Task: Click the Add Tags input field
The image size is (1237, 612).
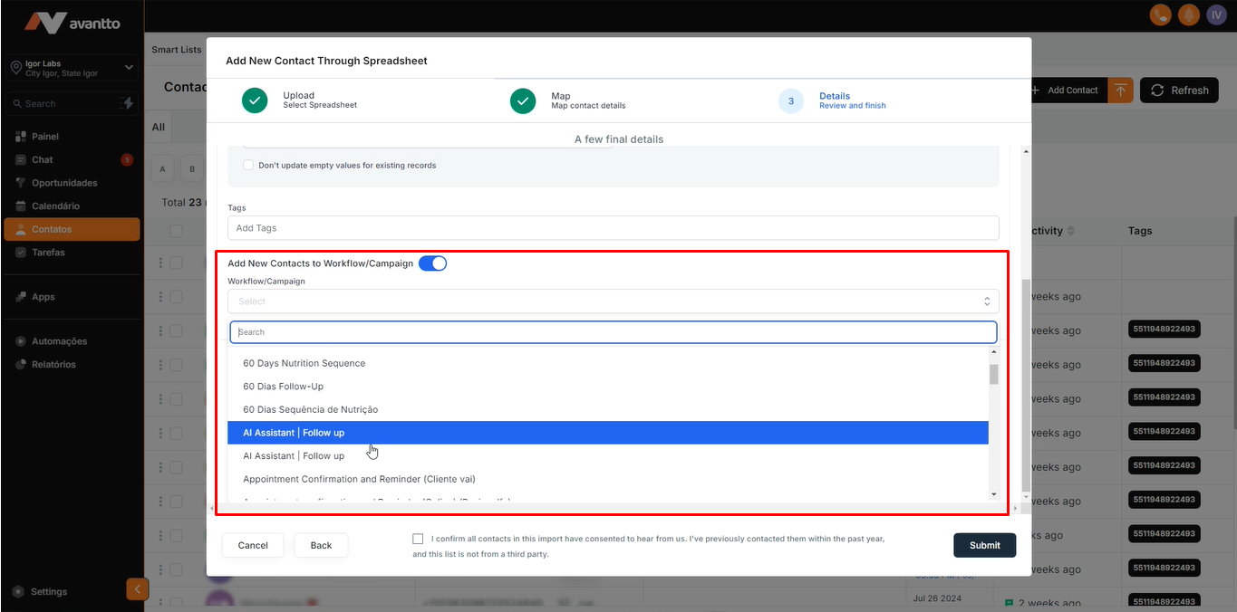Action: point(613,228)
